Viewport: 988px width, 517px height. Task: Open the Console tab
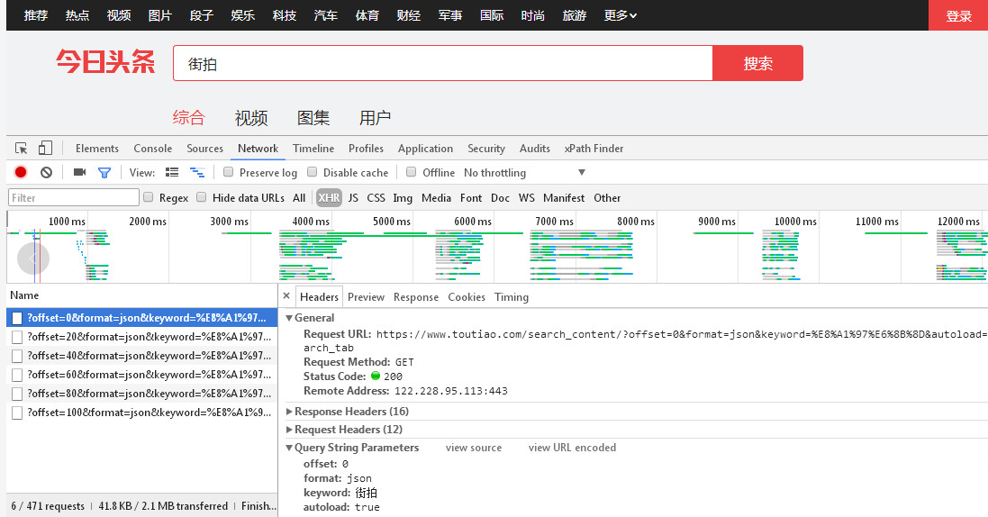(152, 148)
